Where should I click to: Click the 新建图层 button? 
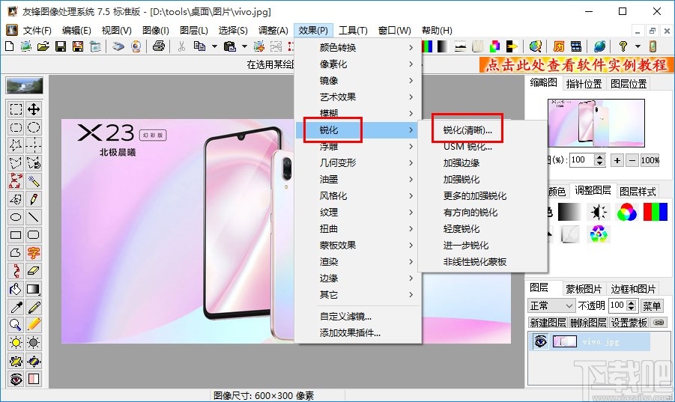point(548,323)
